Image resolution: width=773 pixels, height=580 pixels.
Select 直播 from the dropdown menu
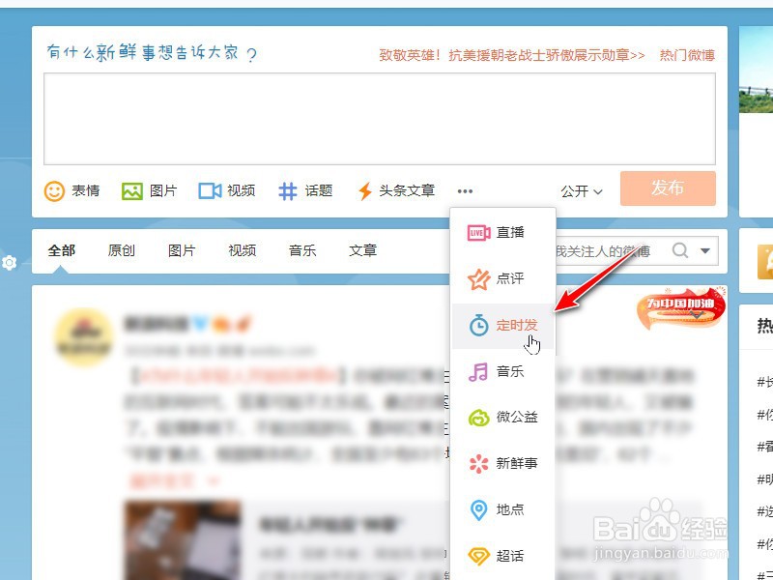tap(502, 232)
